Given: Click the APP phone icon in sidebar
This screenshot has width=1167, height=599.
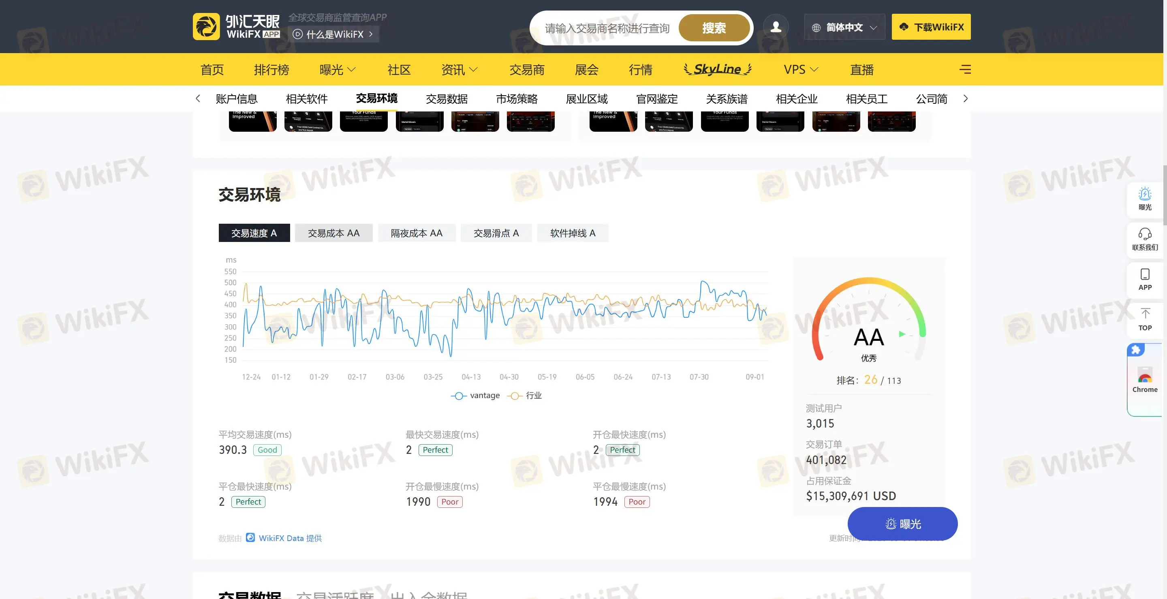Looking at the screenshot, I should click(1145, 274).
